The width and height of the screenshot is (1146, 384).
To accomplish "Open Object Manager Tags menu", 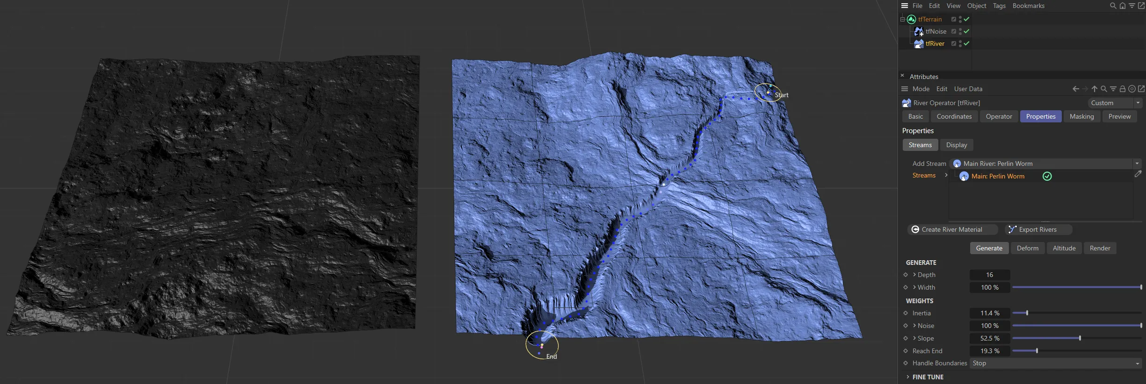I will [x=999, y=6].
